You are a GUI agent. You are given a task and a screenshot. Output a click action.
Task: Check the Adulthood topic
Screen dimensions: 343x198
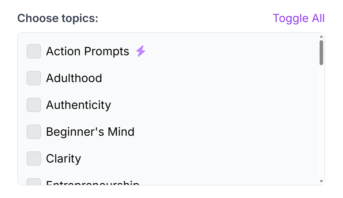(33, 78)
